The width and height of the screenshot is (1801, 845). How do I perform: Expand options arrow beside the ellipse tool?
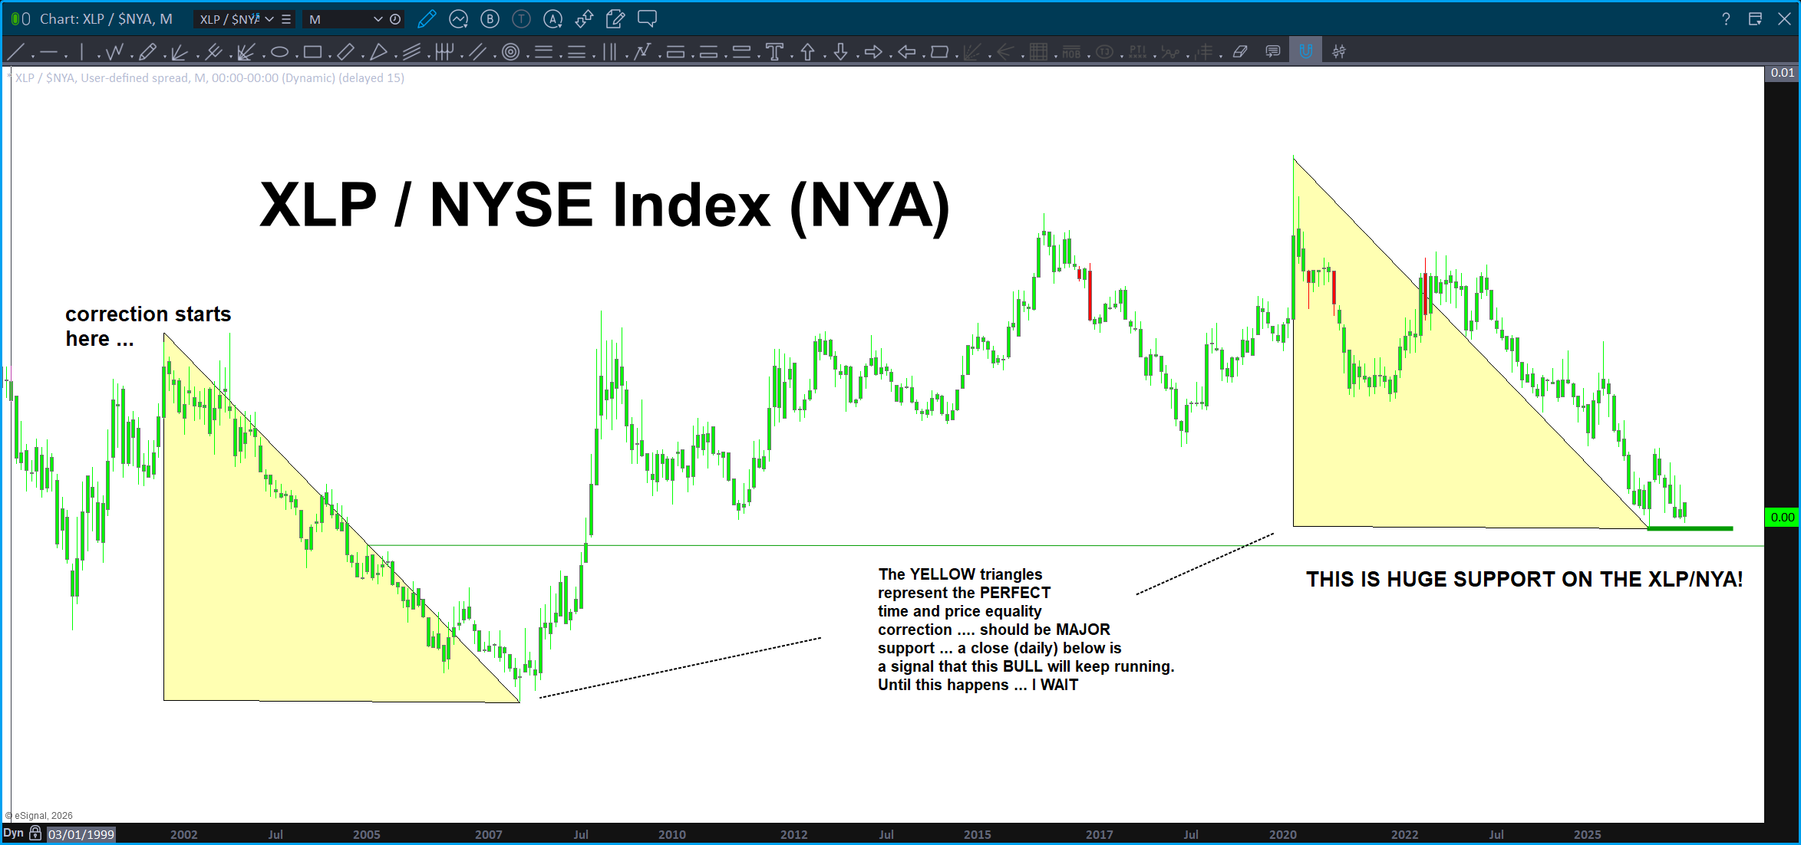pyautogui.click(x=296, y=55)
